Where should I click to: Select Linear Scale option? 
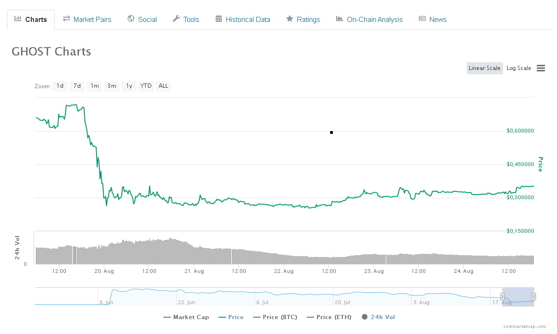[485, 68]
